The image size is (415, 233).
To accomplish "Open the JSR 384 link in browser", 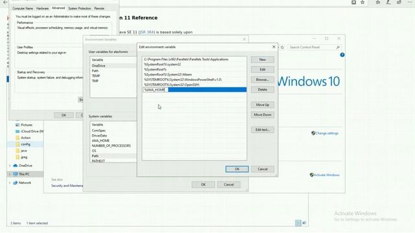I will click(x=147, y=32).
